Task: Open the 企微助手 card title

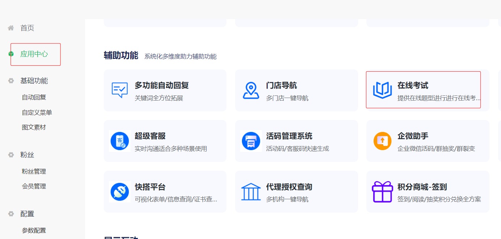Action: point(413,136)
